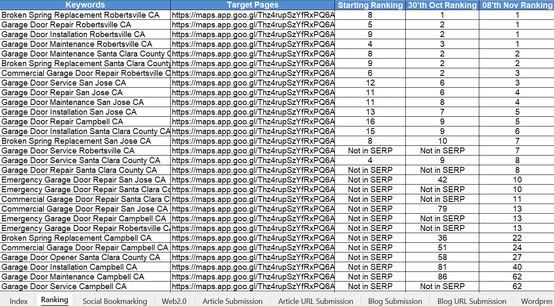The image size is (554, 306).
Task: Open maps link for Garage Door Service Campbell
Action: (253, 286)
